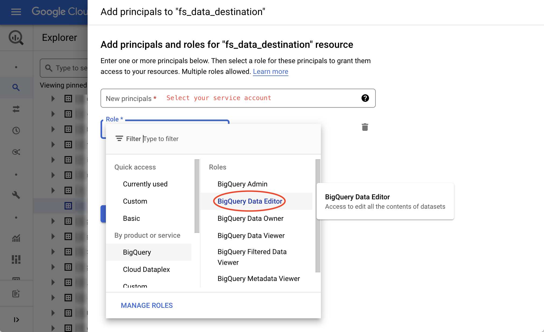Click the New principals input field

point(238,98)
